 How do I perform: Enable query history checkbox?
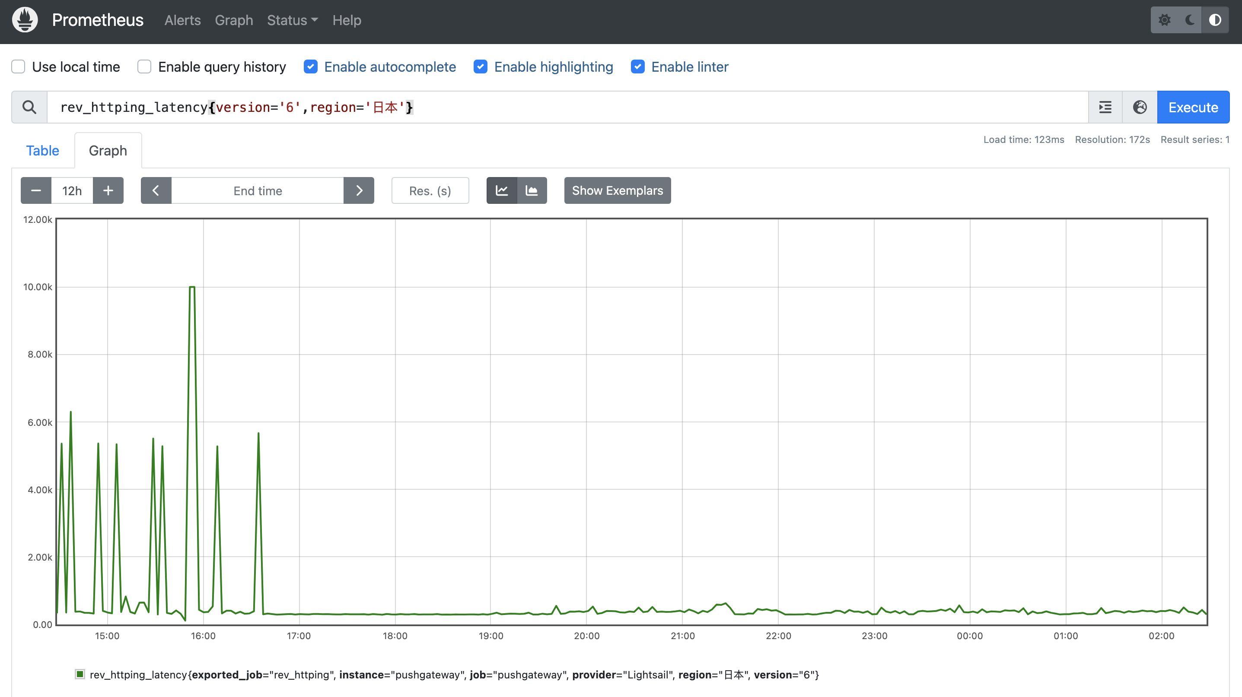pyautogui.click(x=144, y=67)
